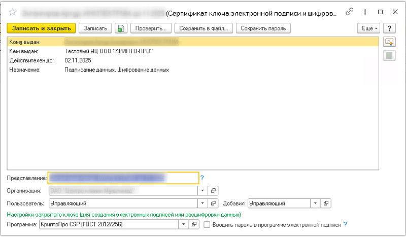Click the Проверить... button
This screenshot has width=406, height=237.
(x=149, y=28)
